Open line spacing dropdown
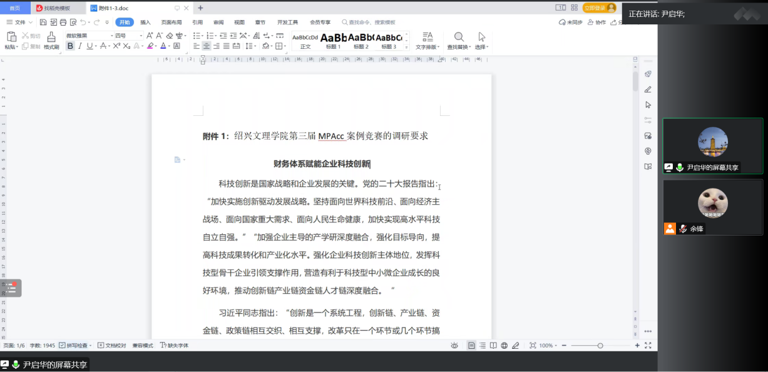 [250, 46]
